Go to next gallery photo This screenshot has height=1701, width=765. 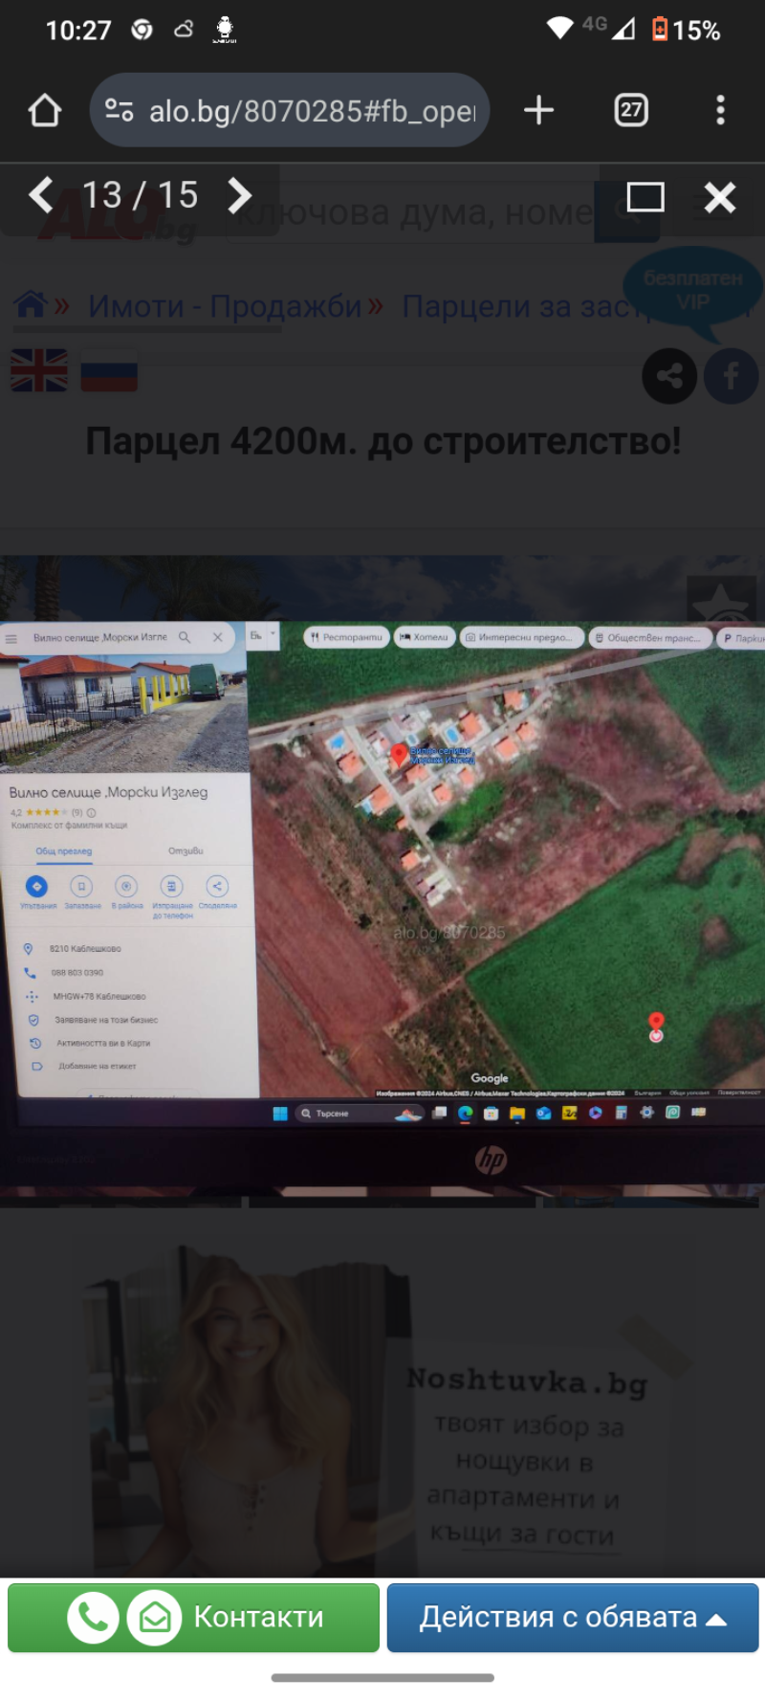pyautogui.click(x=239, y=196)
